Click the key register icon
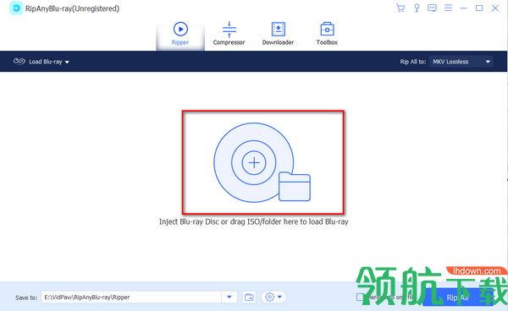This screenshot has width=508, height=311. pos(417,8)
